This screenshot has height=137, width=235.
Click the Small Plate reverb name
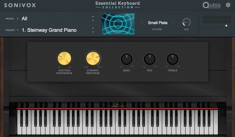[x=157, y=23]
